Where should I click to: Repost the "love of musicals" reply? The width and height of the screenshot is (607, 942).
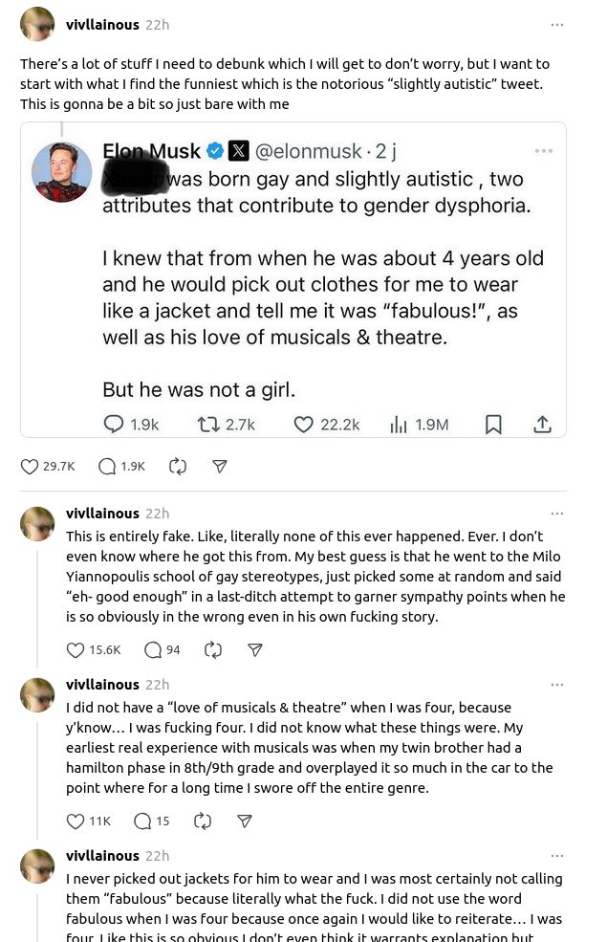pos(203,821)
